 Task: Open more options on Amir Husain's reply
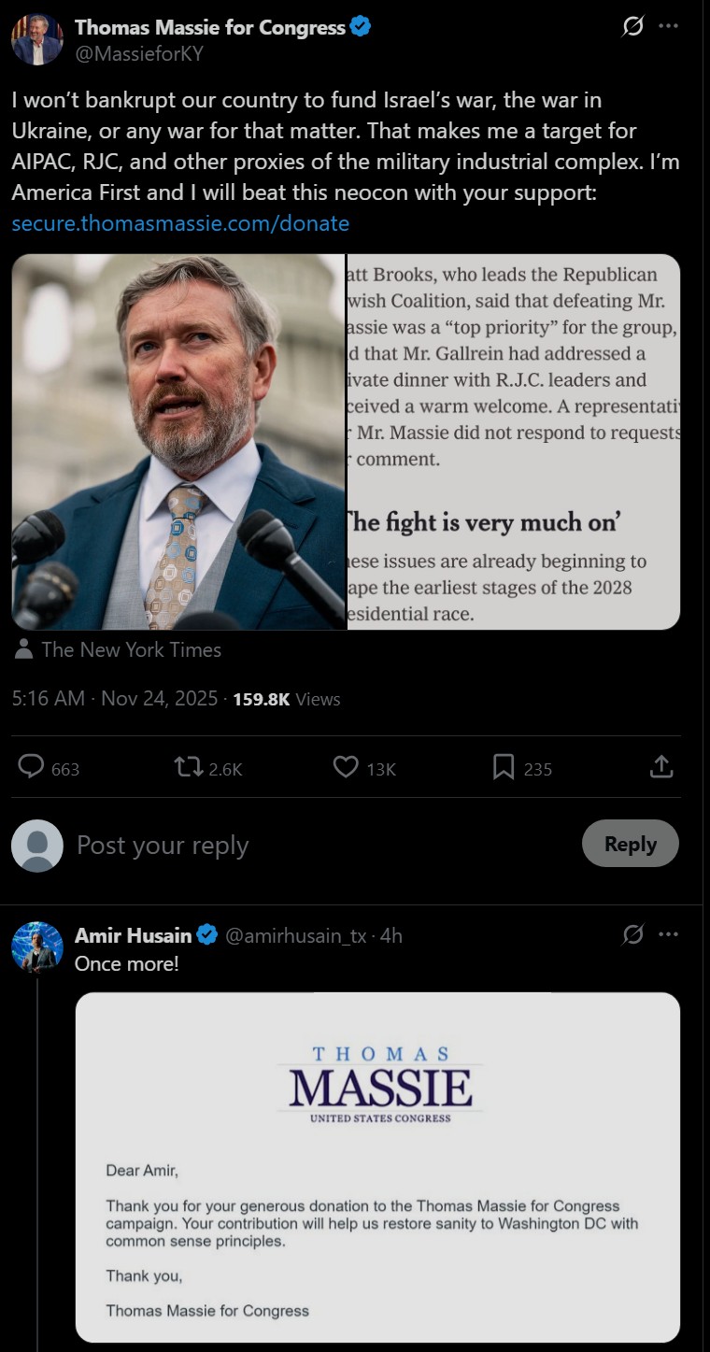point(668,934)
